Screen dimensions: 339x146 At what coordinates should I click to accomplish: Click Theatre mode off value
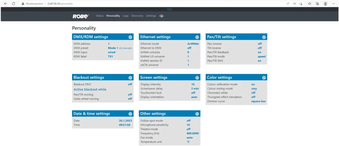tap(188, 129)
